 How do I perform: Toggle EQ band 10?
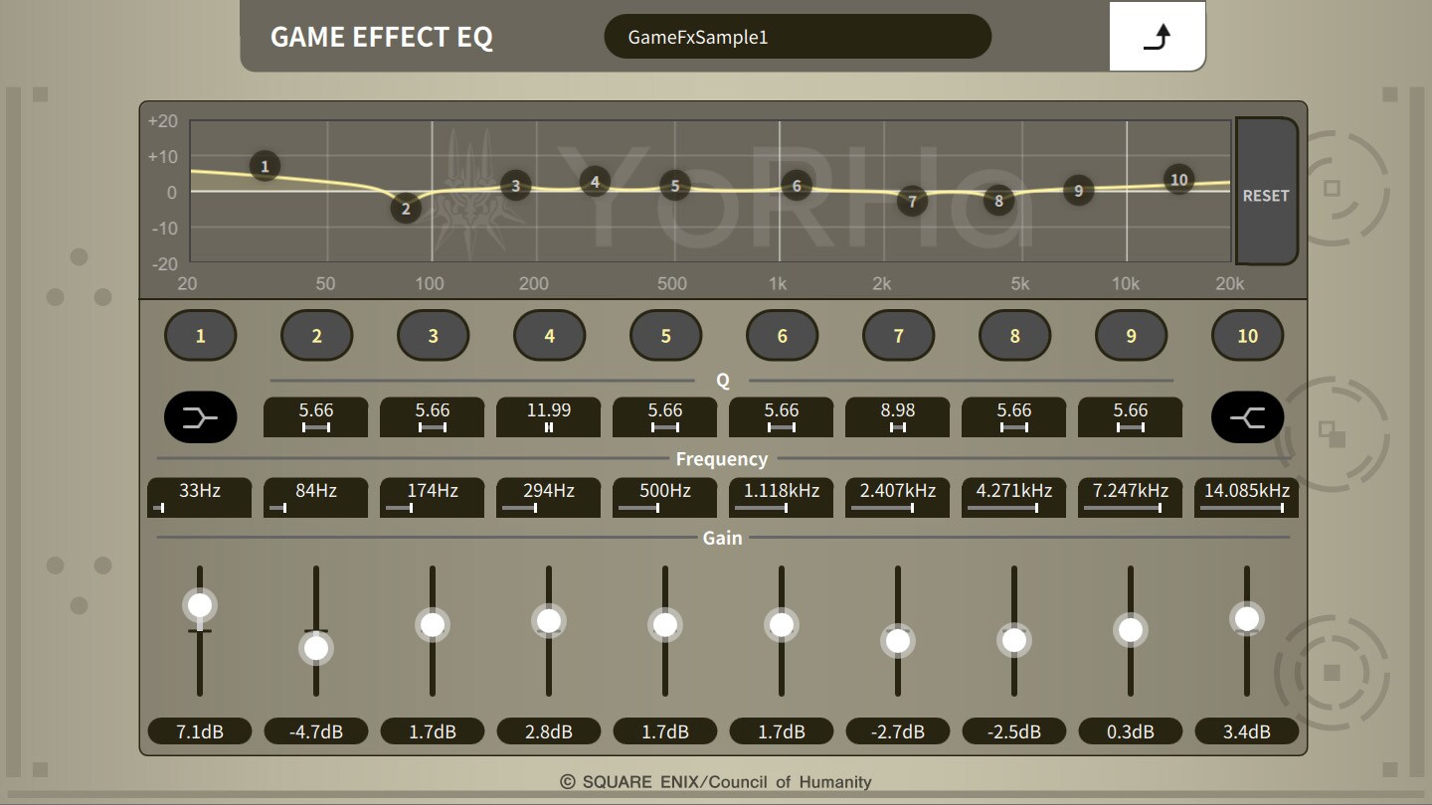point(1247,335)
